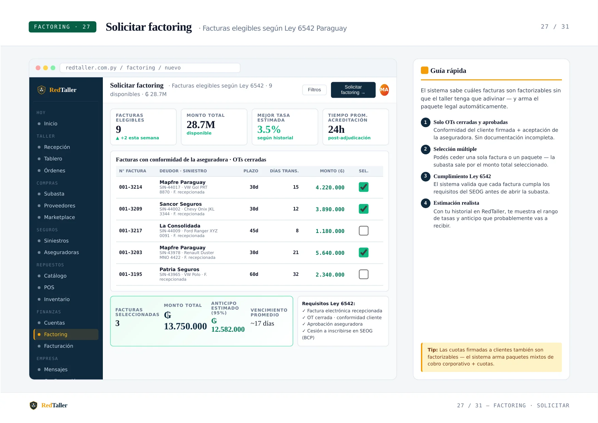Open Subasta under Compras

[66, 194]
